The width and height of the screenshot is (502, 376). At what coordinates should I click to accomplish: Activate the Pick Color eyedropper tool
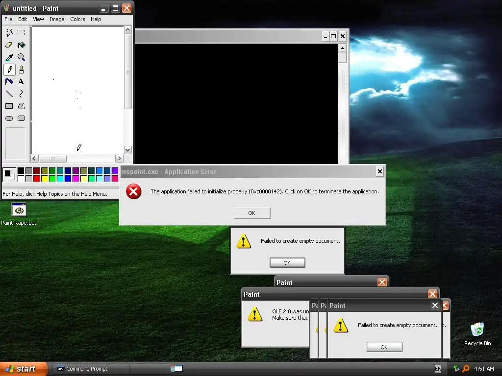tap(9, 57)
